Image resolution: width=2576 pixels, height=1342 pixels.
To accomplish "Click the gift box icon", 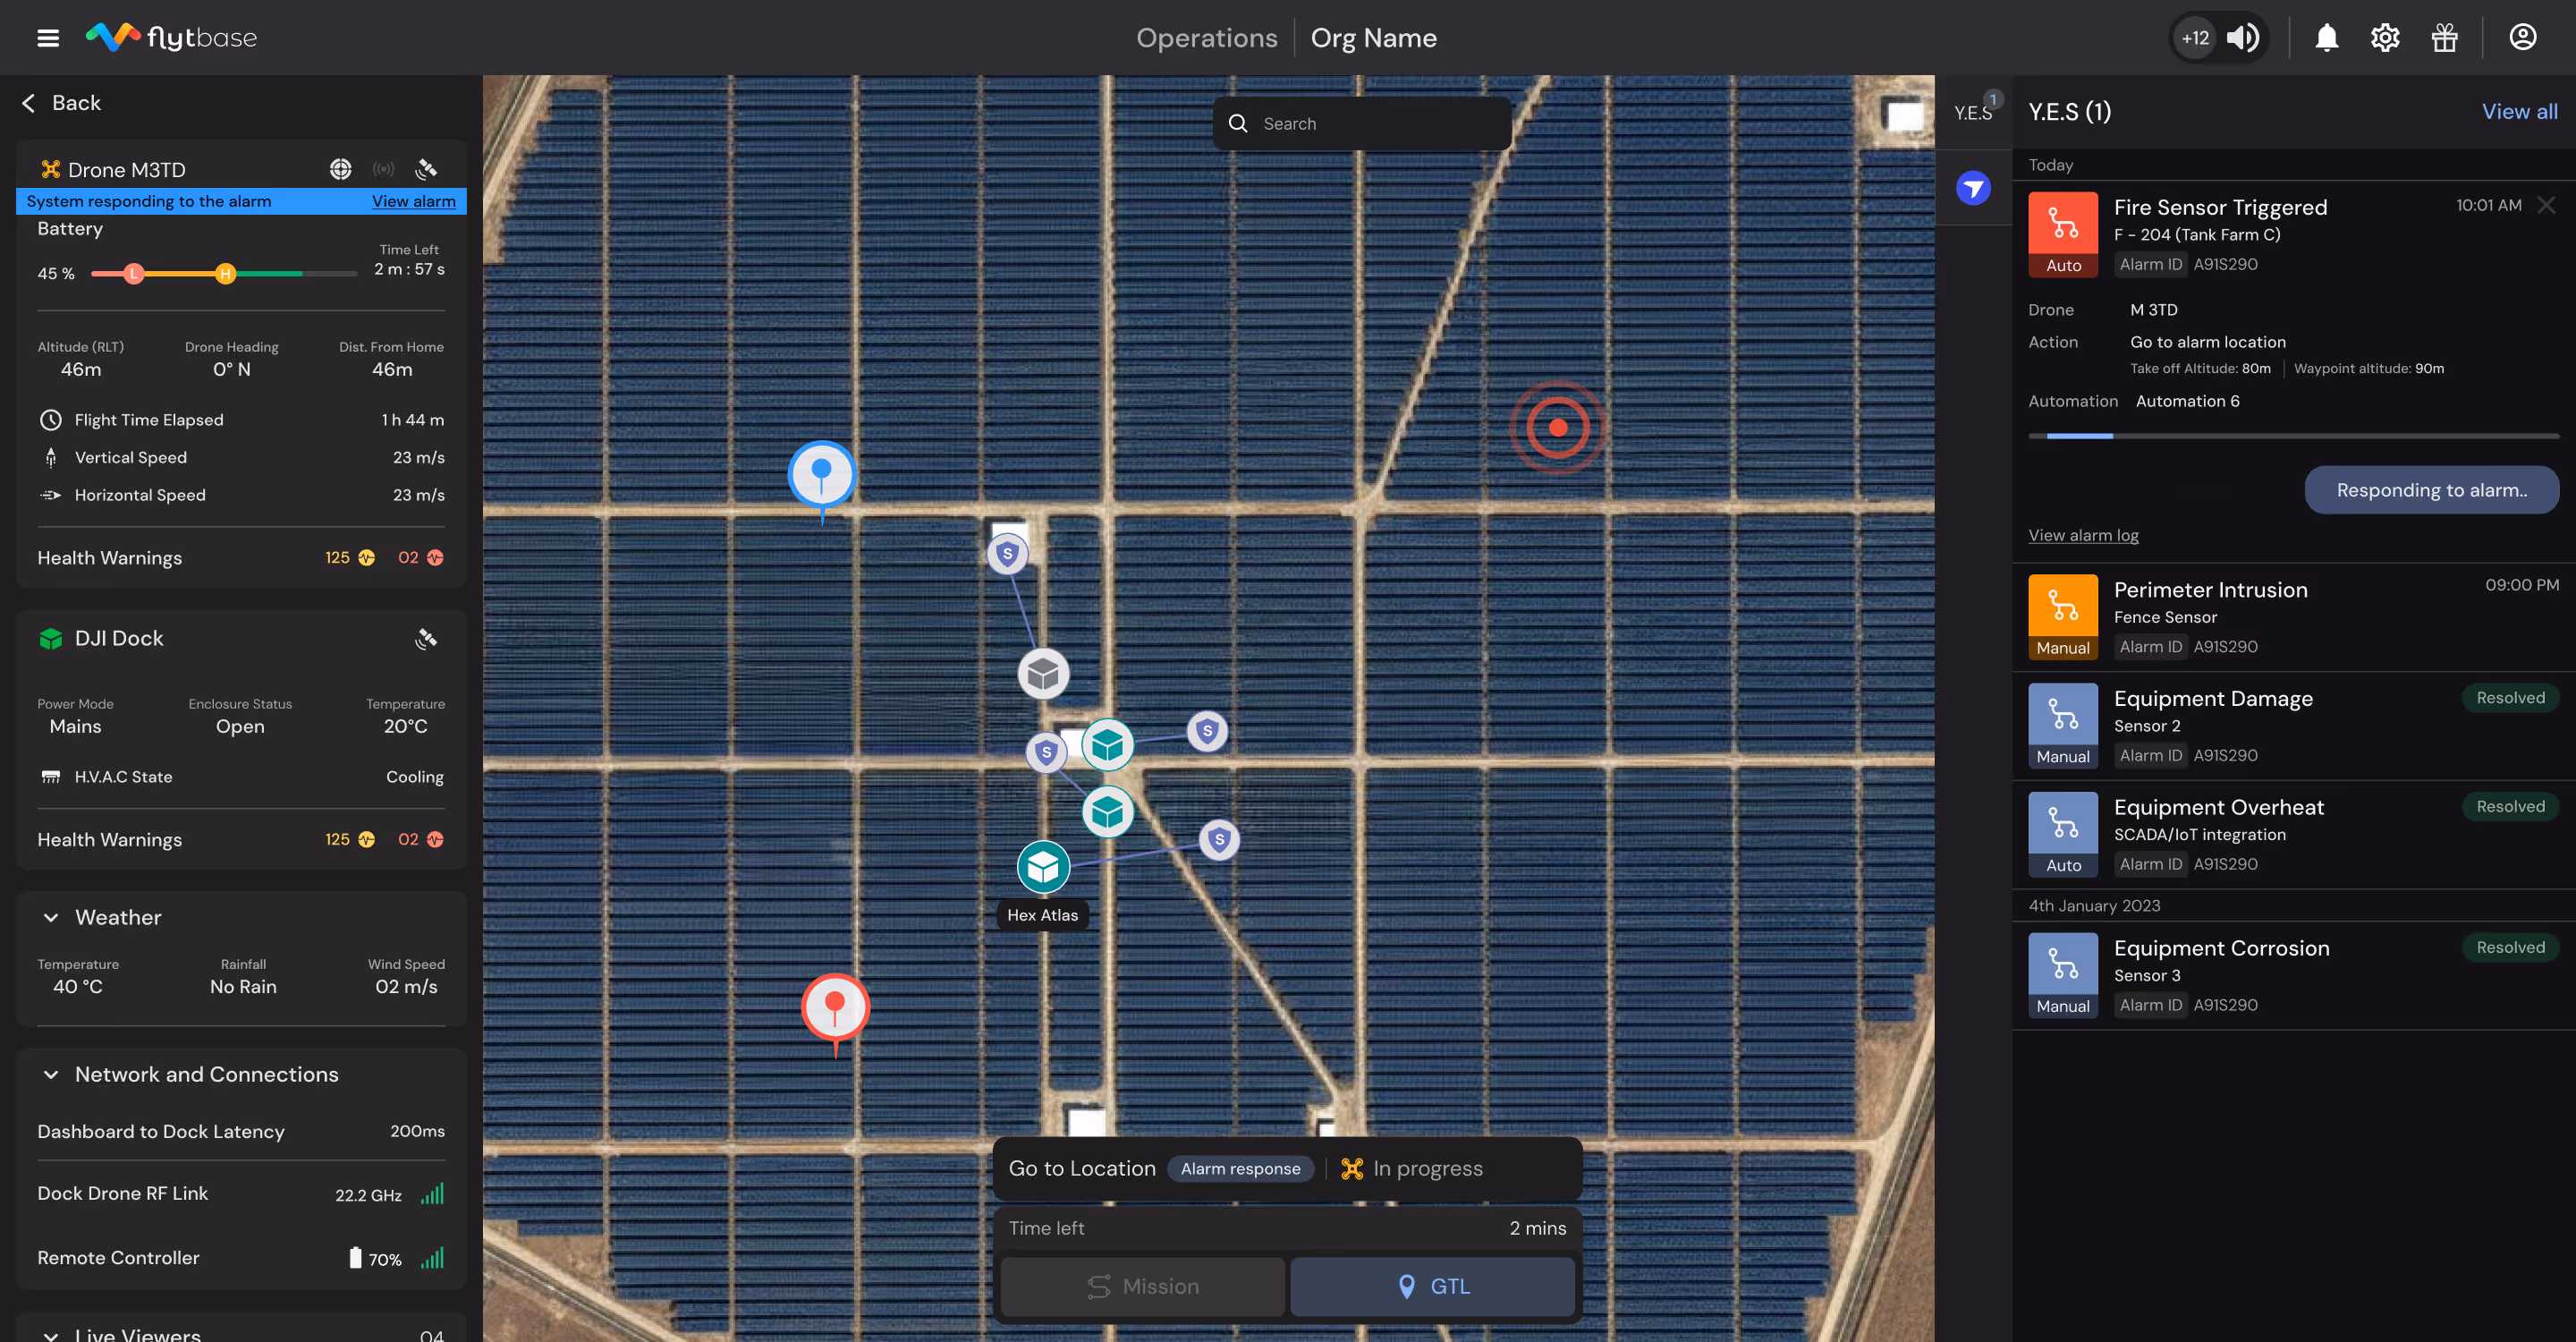I will click(x=2444, y=38).
